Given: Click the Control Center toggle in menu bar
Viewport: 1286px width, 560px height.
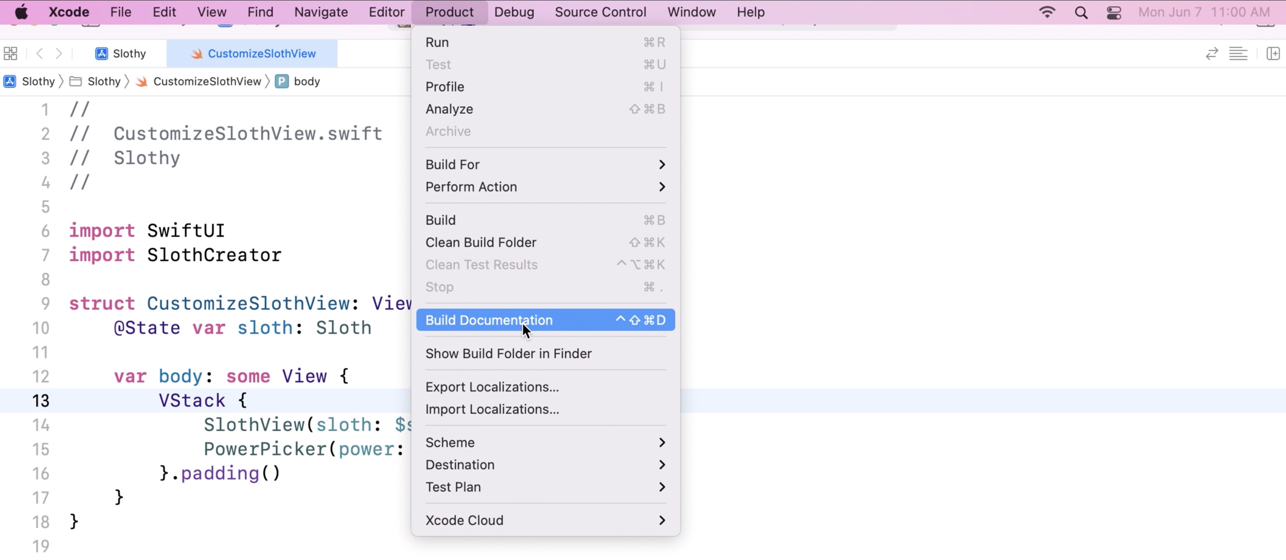Looking at the screenshot, I should (x=1113, y=12).
